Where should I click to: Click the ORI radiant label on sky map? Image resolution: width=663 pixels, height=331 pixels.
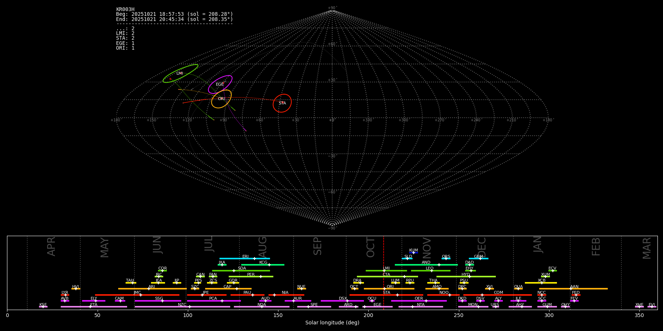tap(221, 99)
